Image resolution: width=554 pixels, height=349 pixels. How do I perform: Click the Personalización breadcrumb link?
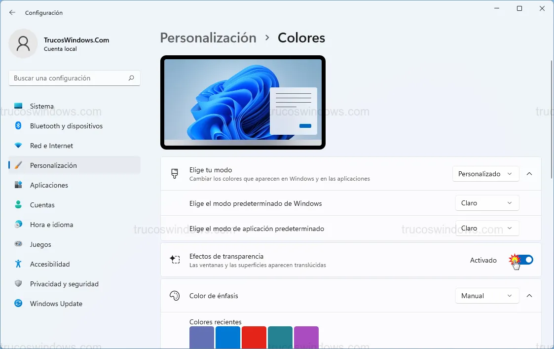[x=208, y=38]
